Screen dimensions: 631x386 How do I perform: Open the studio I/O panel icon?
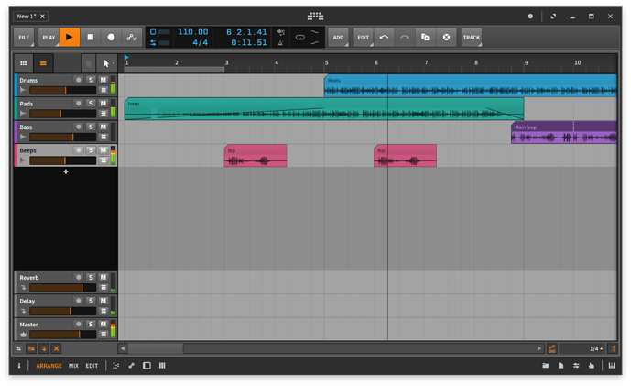(576, 366)
